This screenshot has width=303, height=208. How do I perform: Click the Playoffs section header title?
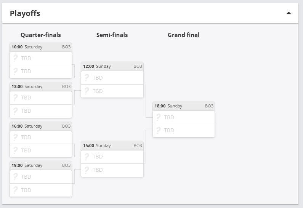click(25, 13)
